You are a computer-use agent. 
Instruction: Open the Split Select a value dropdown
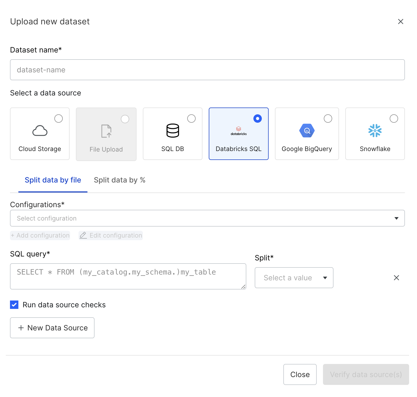294,278
